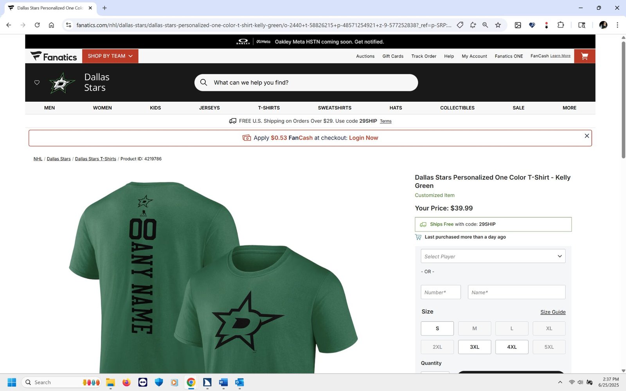Open the Chrome profile avatar
This screenshot has width=626, height=391.
point(603,25)
